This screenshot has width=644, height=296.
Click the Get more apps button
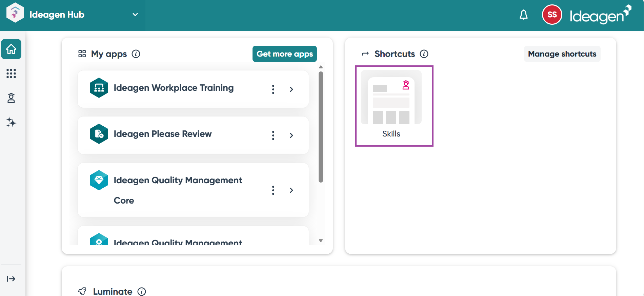[284, 54]
